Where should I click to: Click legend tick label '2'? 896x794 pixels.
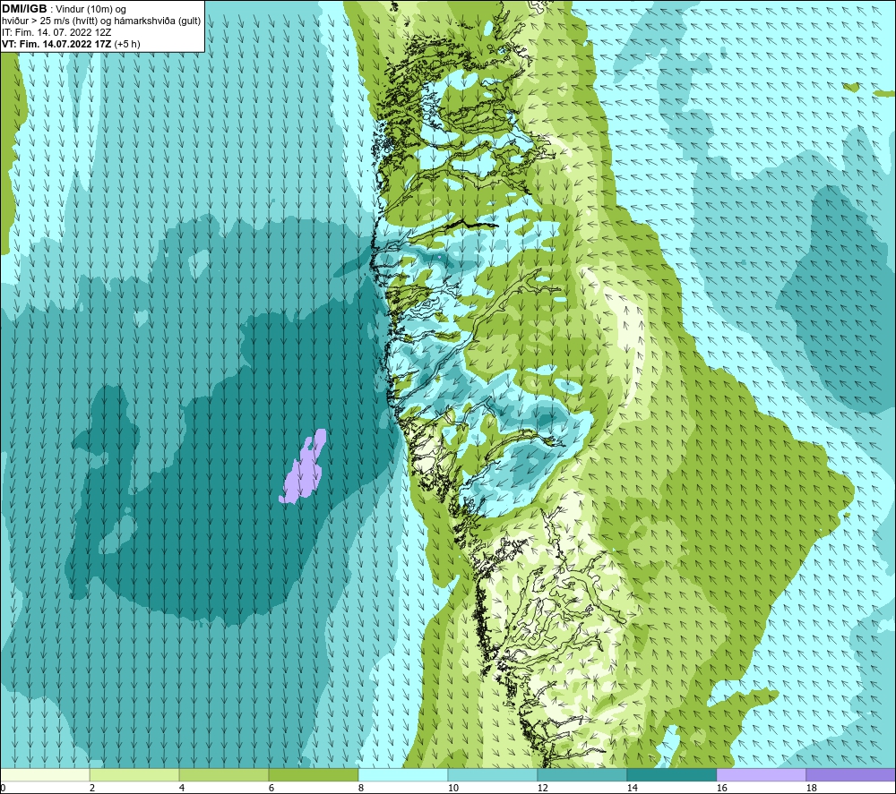[x=92, y=788]
